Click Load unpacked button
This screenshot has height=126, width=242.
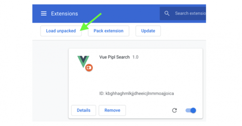(61, 31)
